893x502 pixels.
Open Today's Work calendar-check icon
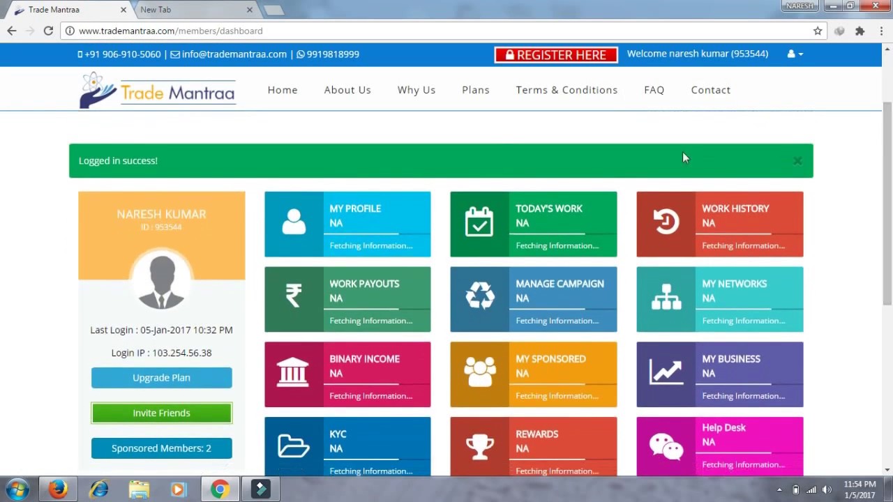[479, 223]
